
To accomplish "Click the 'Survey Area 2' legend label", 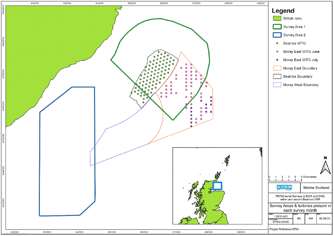I will tap(294, 35).
